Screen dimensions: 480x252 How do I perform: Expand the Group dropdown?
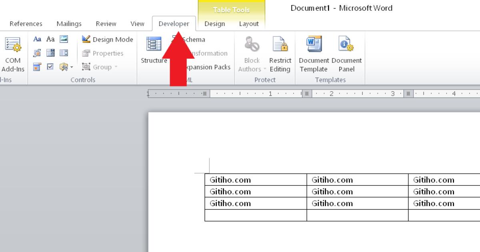pos(100,67)
